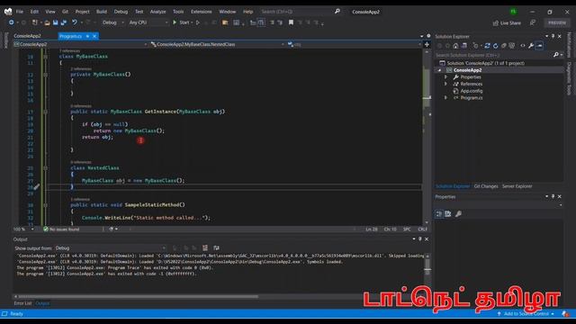576x324 pixels.
Task: Toggle auto-hide pin on Output panel
Action: 420,239
